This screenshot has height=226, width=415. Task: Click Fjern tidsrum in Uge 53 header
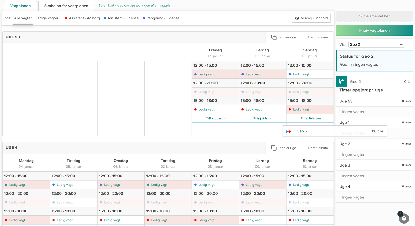317,37
